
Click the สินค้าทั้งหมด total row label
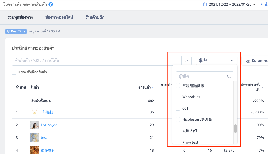tap(41, 101)
